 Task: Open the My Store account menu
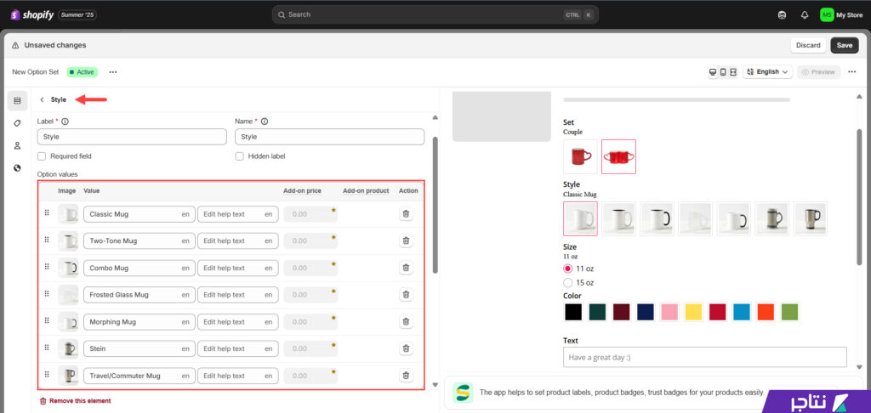tap(841, 15)
